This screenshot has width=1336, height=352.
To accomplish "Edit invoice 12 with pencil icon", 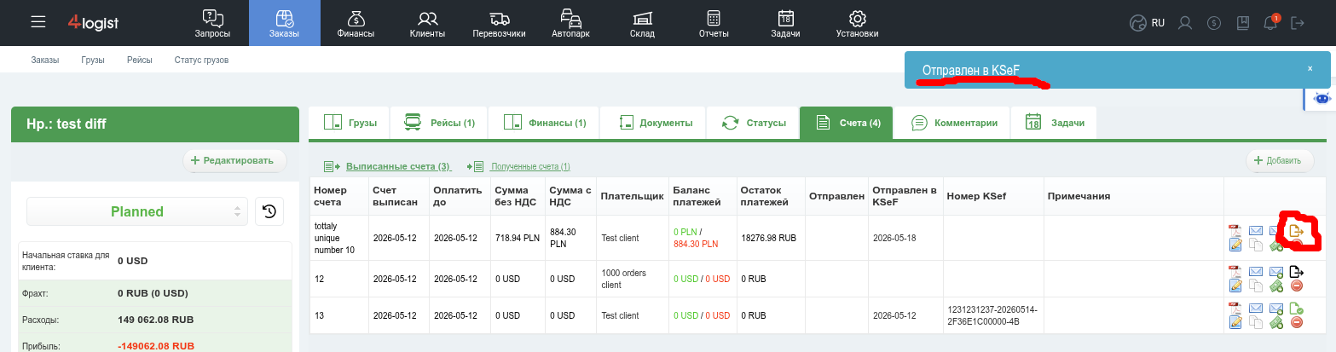I will click(x=1235, y=286).
